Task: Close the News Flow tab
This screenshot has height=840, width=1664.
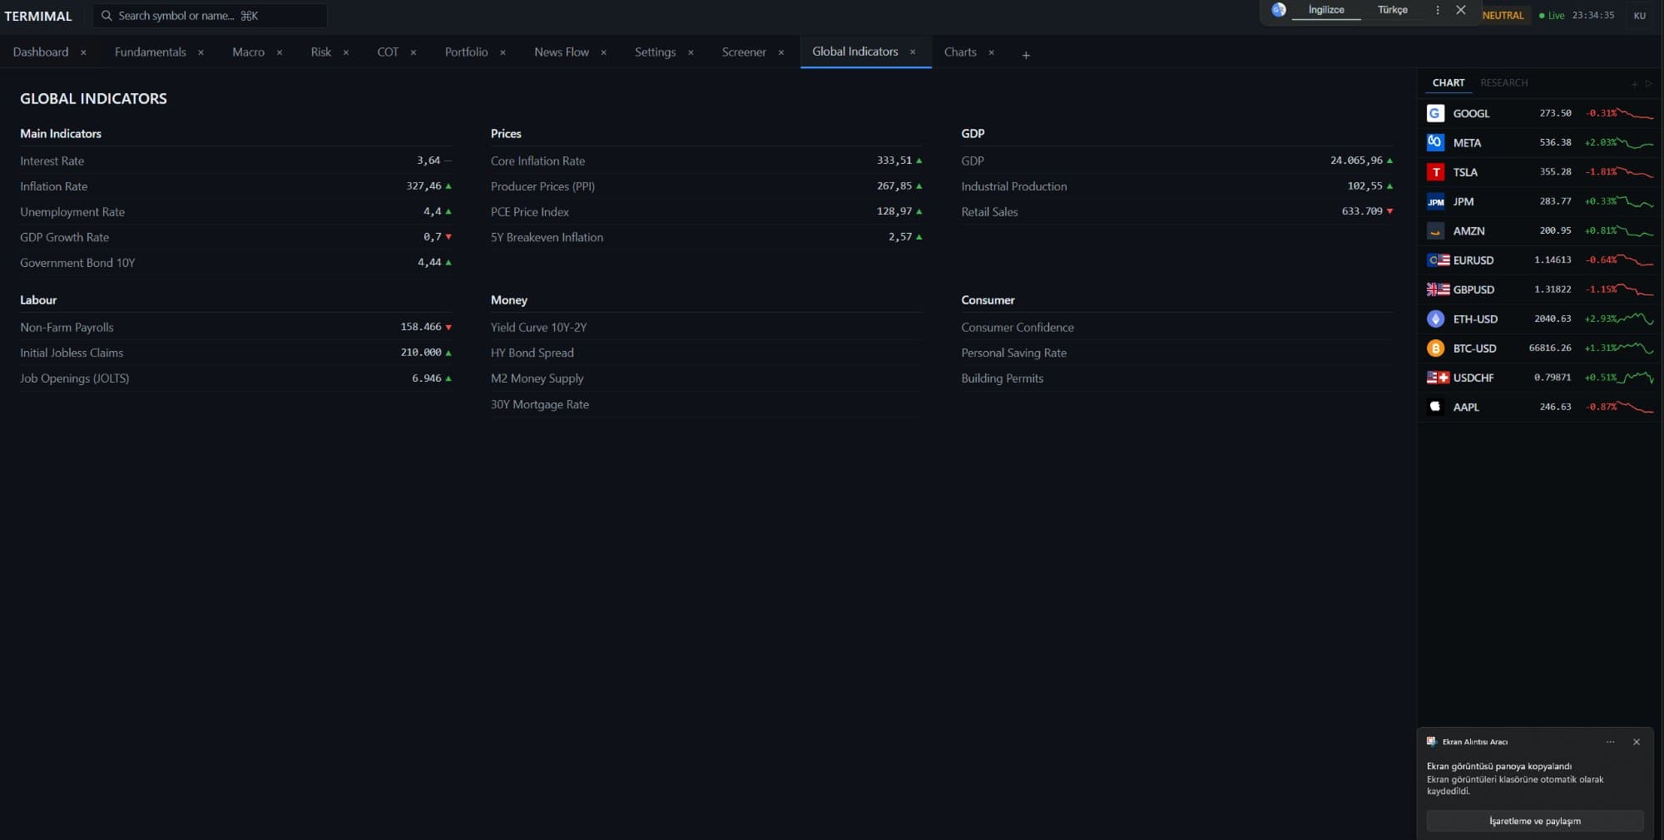Action: pyautogui.click(x=604, y=52)
